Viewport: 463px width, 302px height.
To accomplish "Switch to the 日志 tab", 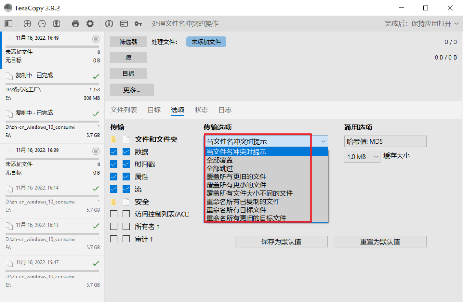I will pos(225,110).
